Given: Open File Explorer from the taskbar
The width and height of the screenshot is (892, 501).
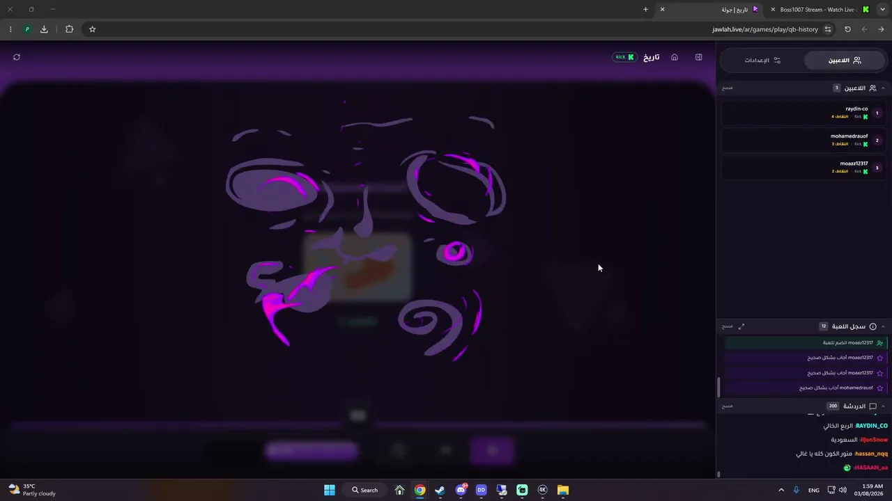Looking at the screenshot, I should click(x=562, y=490).
